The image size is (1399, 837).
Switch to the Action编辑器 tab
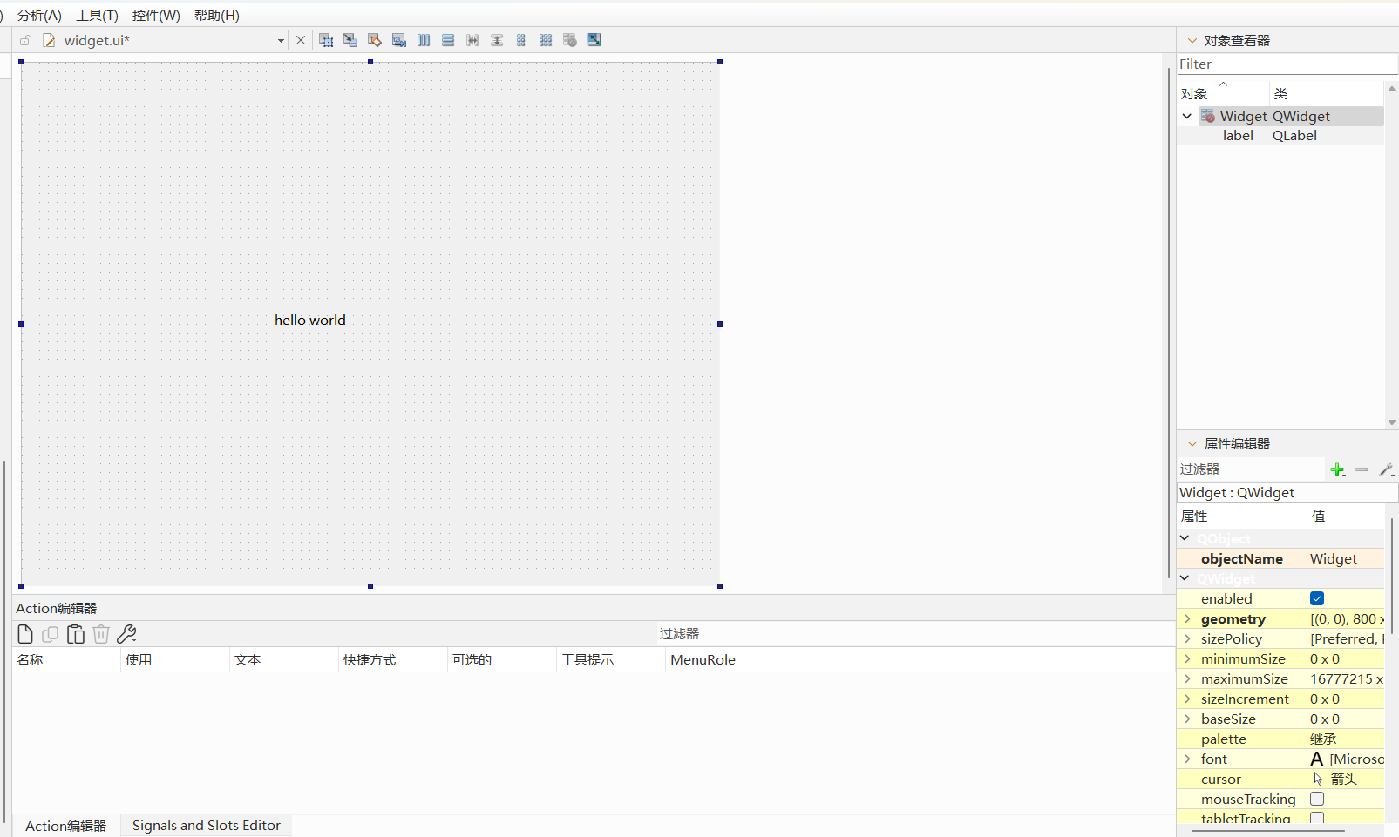pyautogui.click(x=65, y=826)
